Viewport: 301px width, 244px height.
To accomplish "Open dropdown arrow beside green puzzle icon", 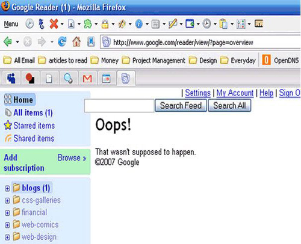I will (x=96, y=24).
